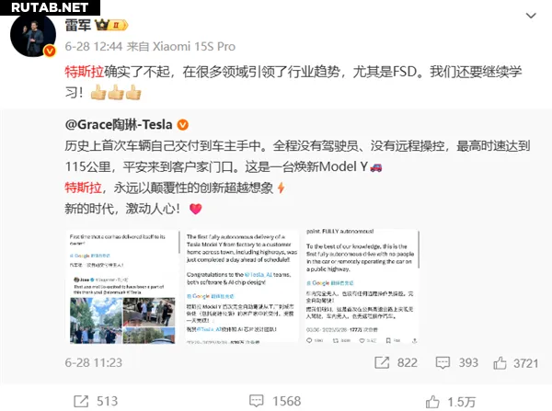Click the Xiaomi 15S Pro source text
Screen dimensions: 552x411
pyautogui.click(x=194, y=47)
